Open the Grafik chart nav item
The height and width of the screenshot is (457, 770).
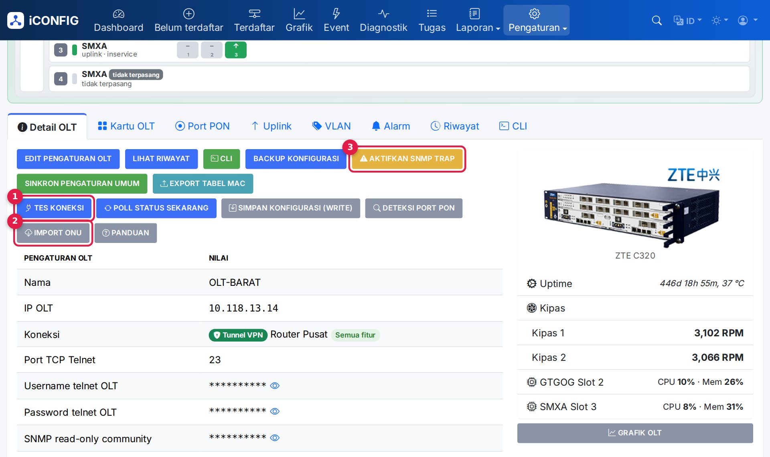point(299,20)
